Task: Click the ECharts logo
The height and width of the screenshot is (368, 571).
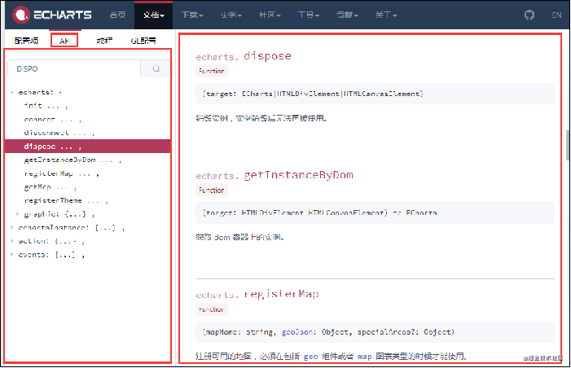Action: (x=51, y=15)
